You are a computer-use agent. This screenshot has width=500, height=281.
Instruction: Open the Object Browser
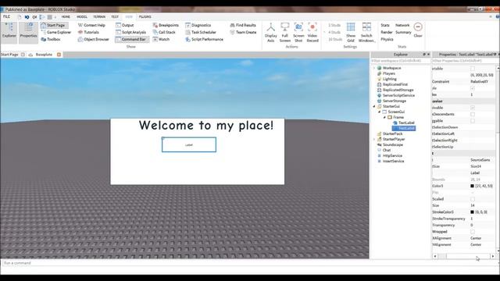(94, 39)
